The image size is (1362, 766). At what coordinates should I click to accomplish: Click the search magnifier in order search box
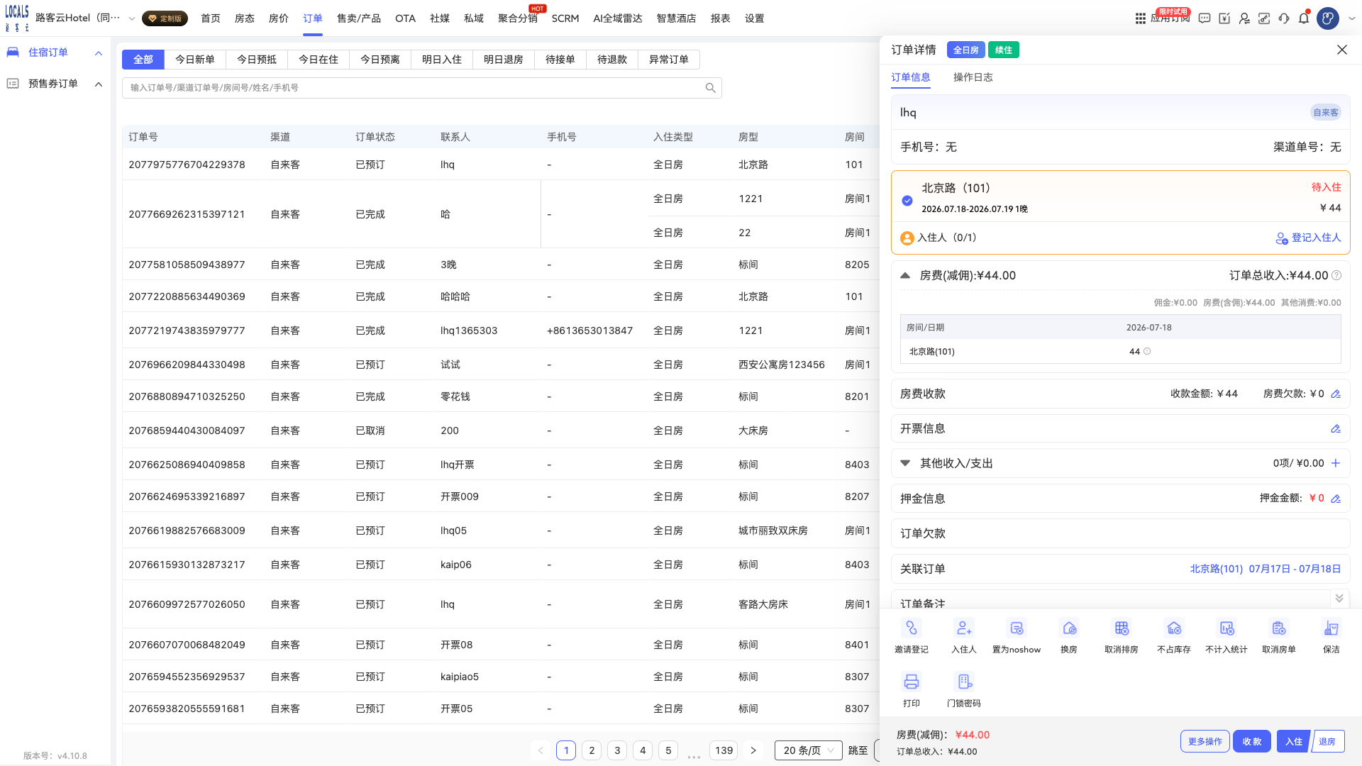pos(710,88)
